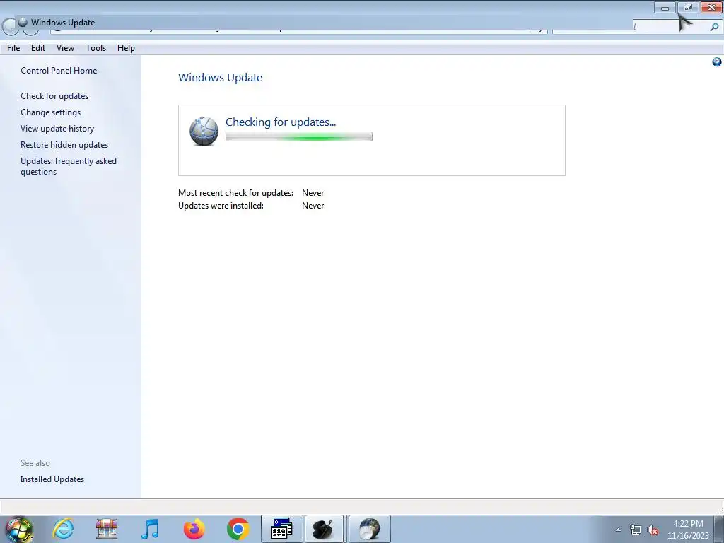Open the View menu
The image size is (724, 543).
[x=65, y=48]
